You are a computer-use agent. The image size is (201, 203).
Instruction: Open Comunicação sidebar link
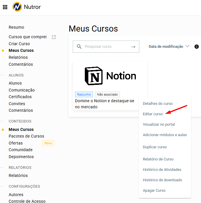pos(22,90)
